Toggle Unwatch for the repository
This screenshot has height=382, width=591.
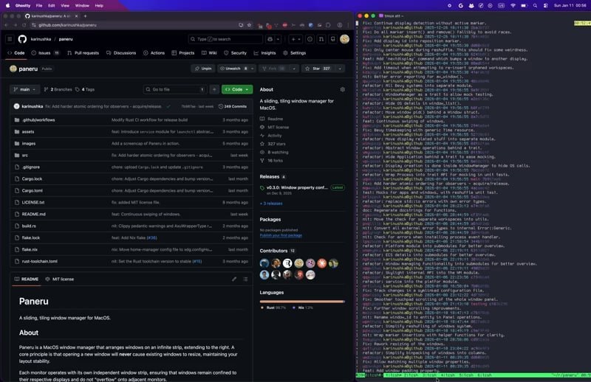[x=233, y=69]
